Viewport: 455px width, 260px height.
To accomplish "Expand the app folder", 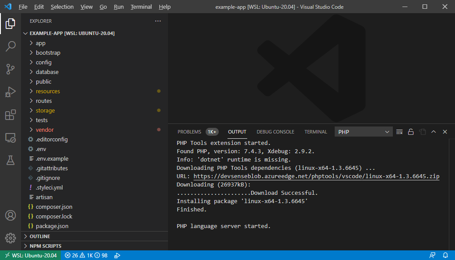I will [94, 43].
